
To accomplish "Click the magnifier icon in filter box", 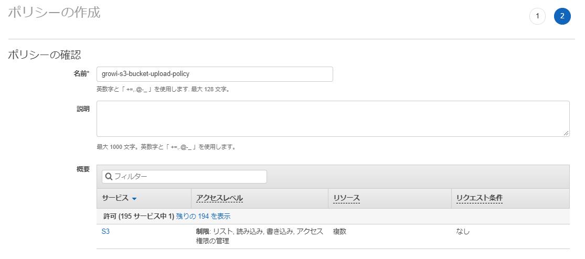I will click(109, 177).
